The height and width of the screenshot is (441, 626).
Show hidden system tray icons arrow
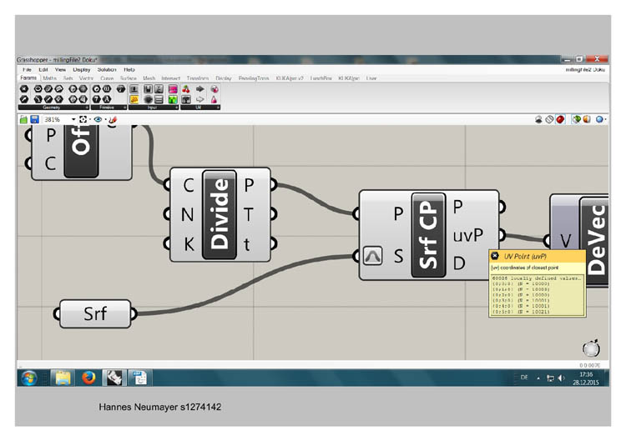[538, 378]
